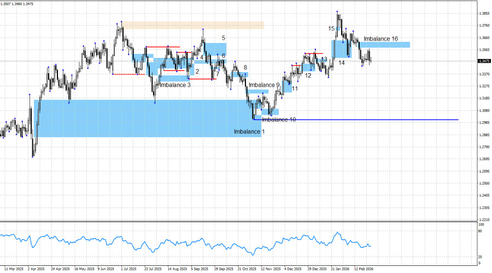The image size is (492, 273).
Task: Select the blue horizontal support line
Action: pyautogui.click(x=355, y=120)
